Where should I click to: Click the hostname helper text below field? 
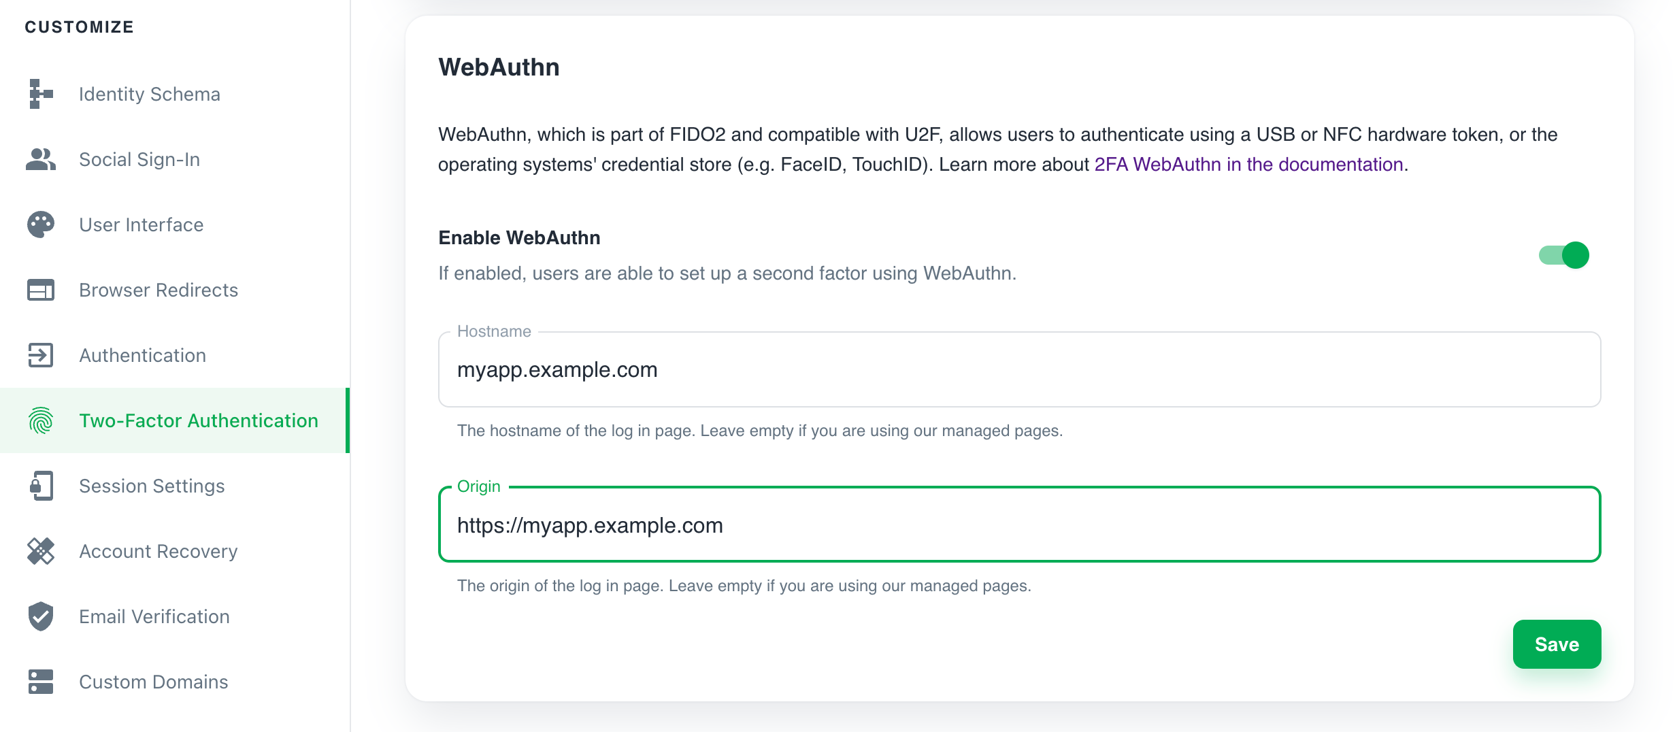pyautogui.click(x=760, y=431)
